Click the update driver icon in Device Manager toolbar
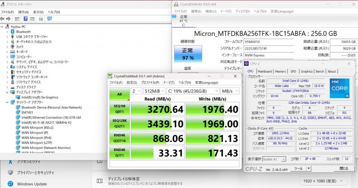358x188 pixels. pyautogui.click(x=41, y=19)
